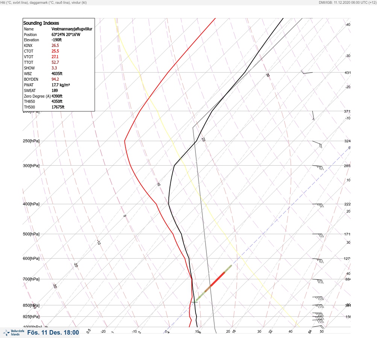The width and height of the screenshot is (377, 338).
Task: Click the green cross marker near 850 hPa
Action: 194,302
